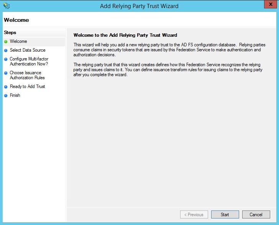
Task: Close the Add Relying Party Trust Wizard
Action: [x=271, y=4]
